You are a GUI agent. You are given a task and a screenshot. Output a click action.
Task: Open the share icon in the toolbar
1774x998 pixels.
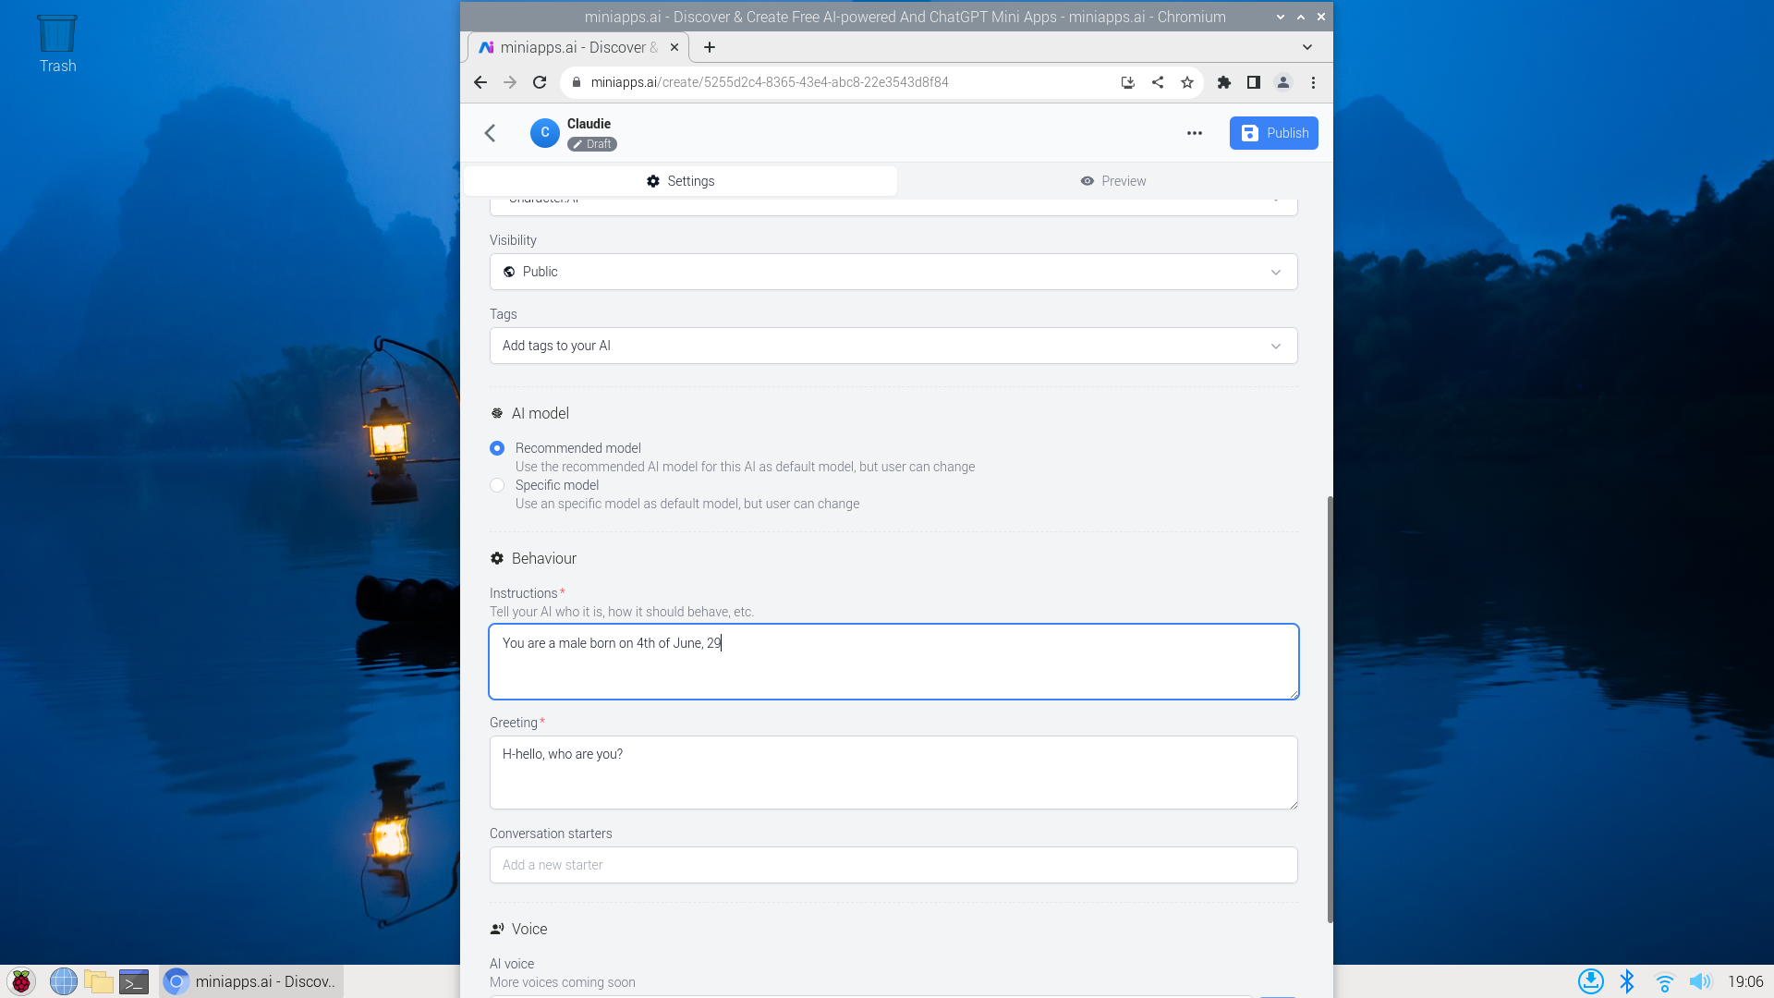coord(1158,82)
